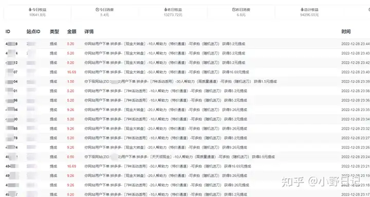This screenshot has height=197, width=370.
Task: Click the timestamp 2022-12-28 23:21
Action: tap(356, 166)
